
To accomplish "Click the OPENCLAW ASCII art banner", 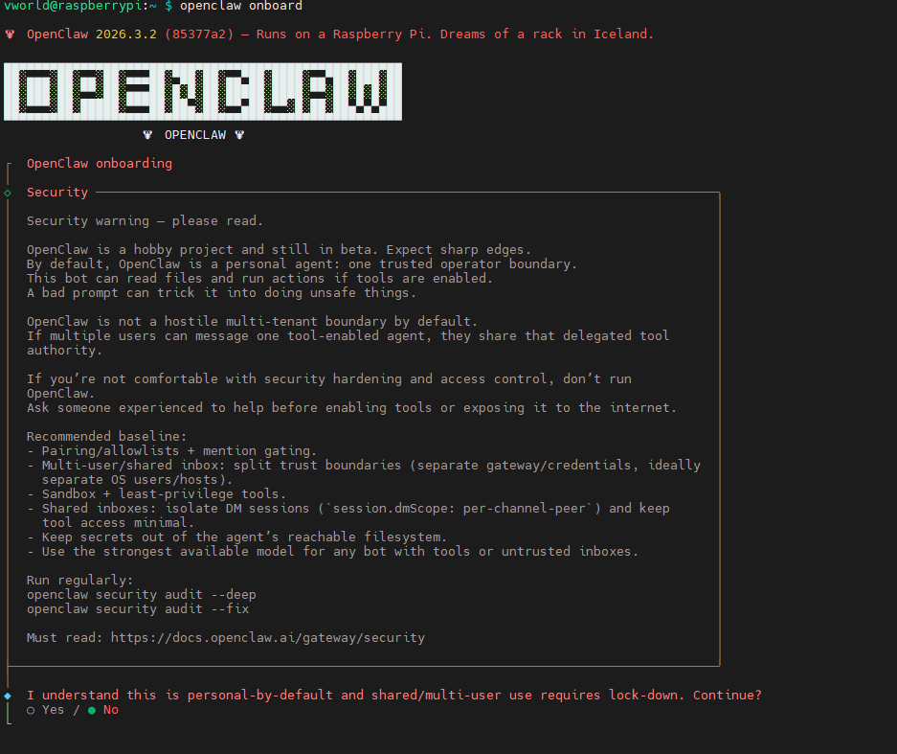I will coord(203,92).
